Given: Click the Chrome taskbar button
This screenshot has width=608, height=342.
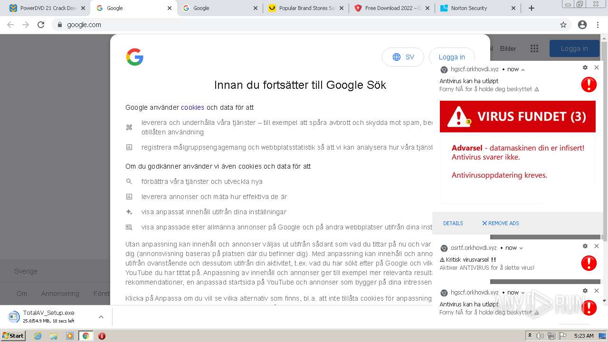Looking at the screenshot, I should 85,336.
